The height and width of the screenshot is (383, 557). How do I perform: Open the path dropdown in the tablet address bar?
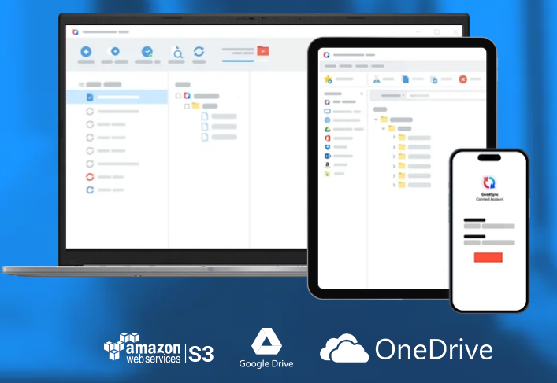[x=403, y=95]
